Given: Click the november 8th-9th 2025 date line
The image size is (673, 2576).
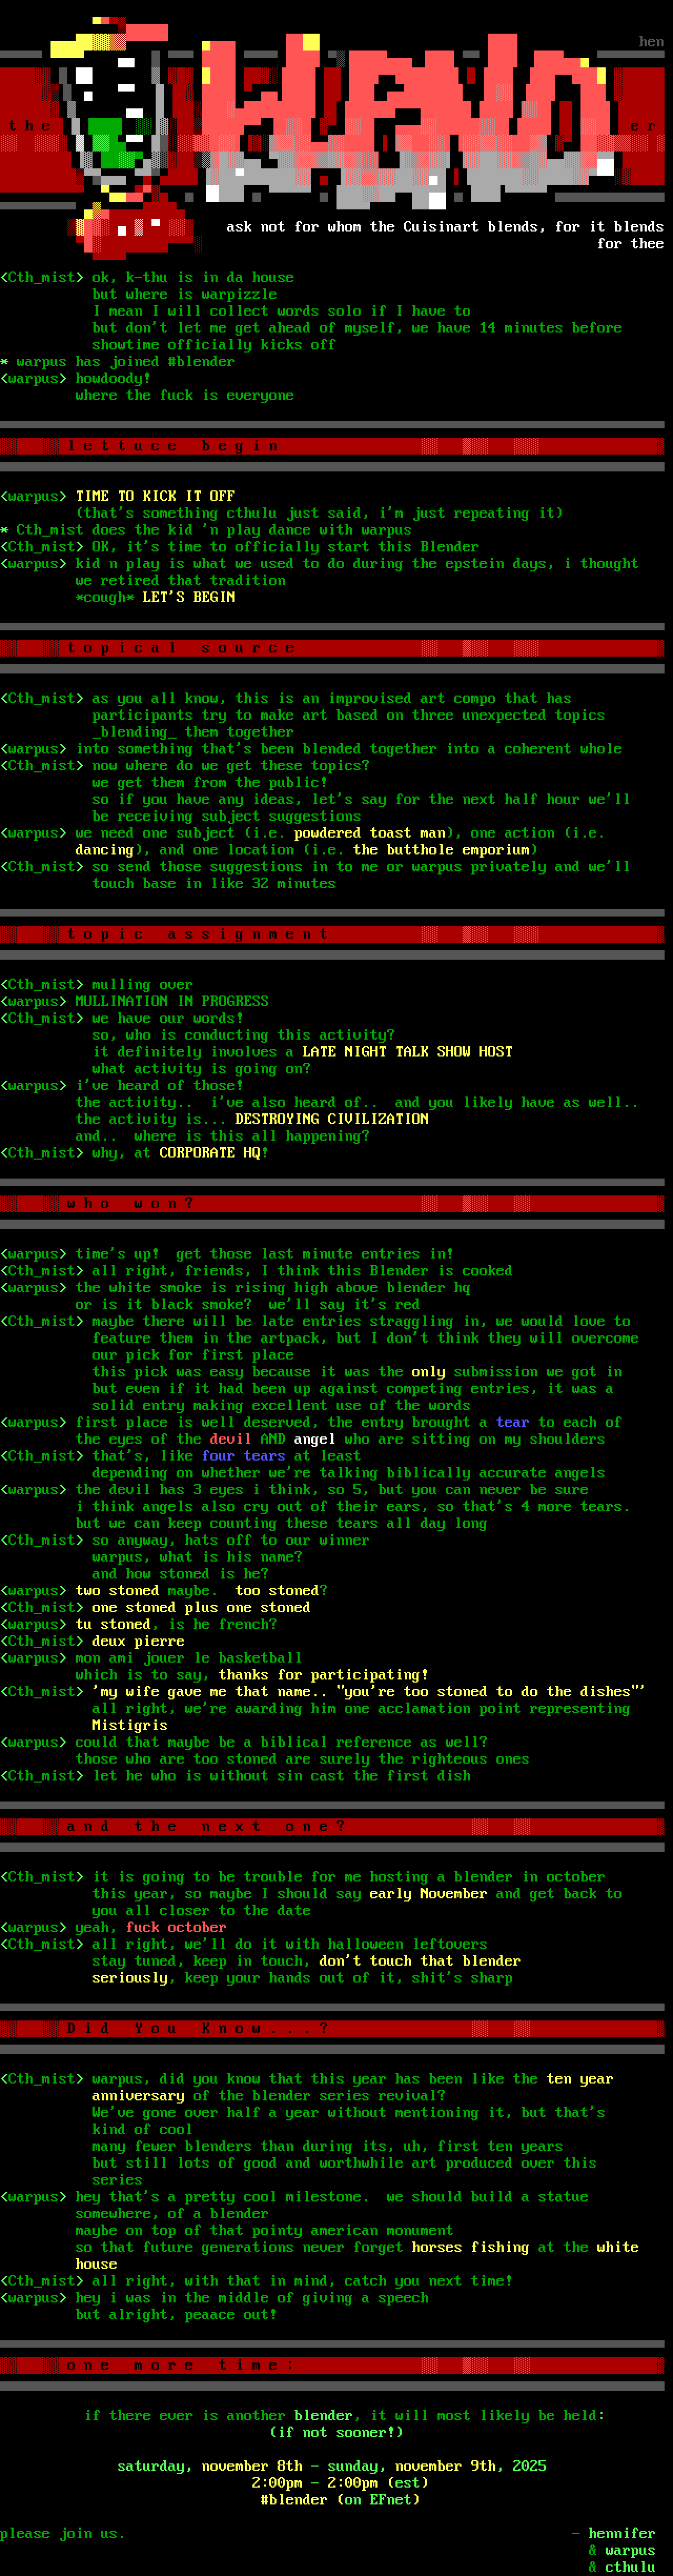Looking at the screenshot, I should [331, 2465].
